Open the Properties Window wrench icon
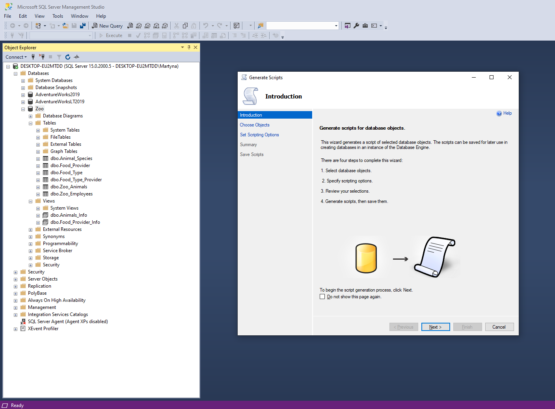 tap(356, 26)
